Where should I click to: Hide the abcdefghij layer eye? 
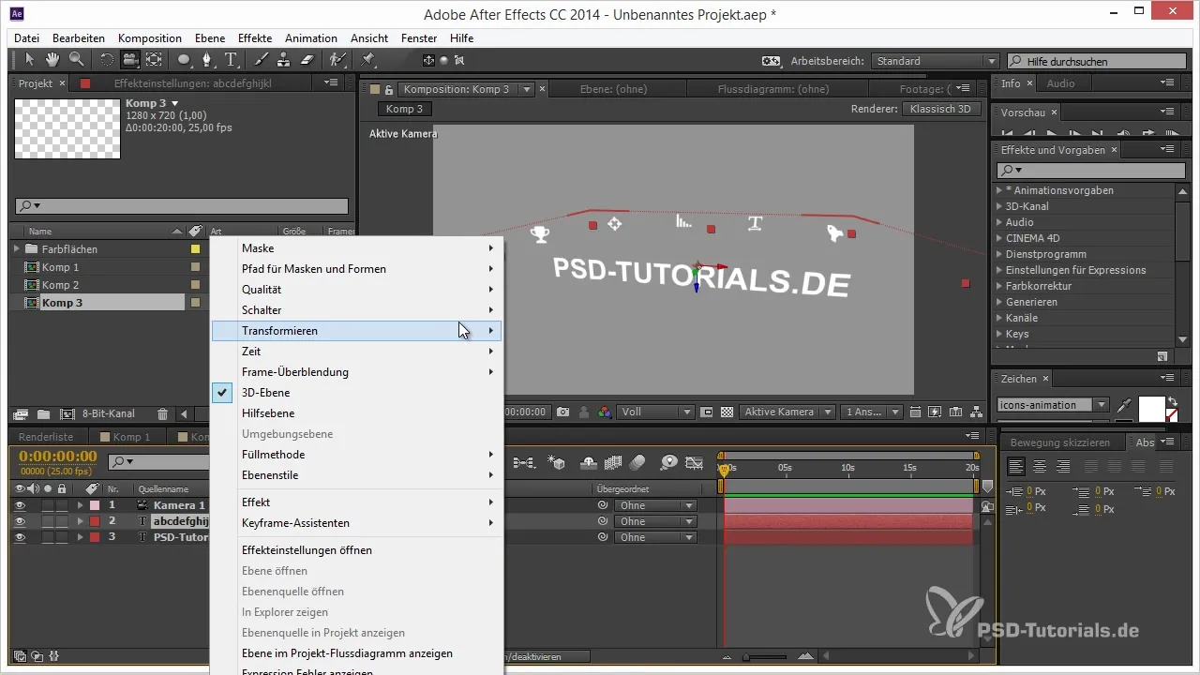coord(20,521)
